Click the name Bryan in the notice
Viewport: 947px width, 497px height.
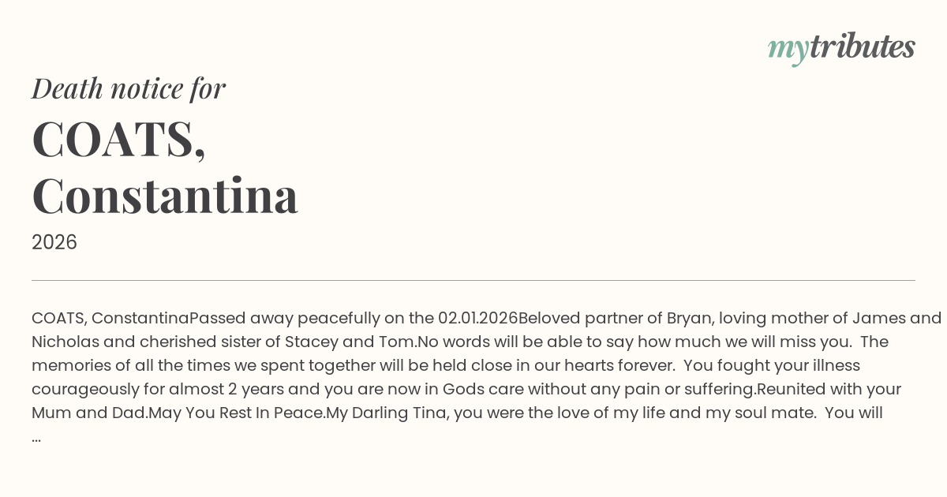point(688,319)
